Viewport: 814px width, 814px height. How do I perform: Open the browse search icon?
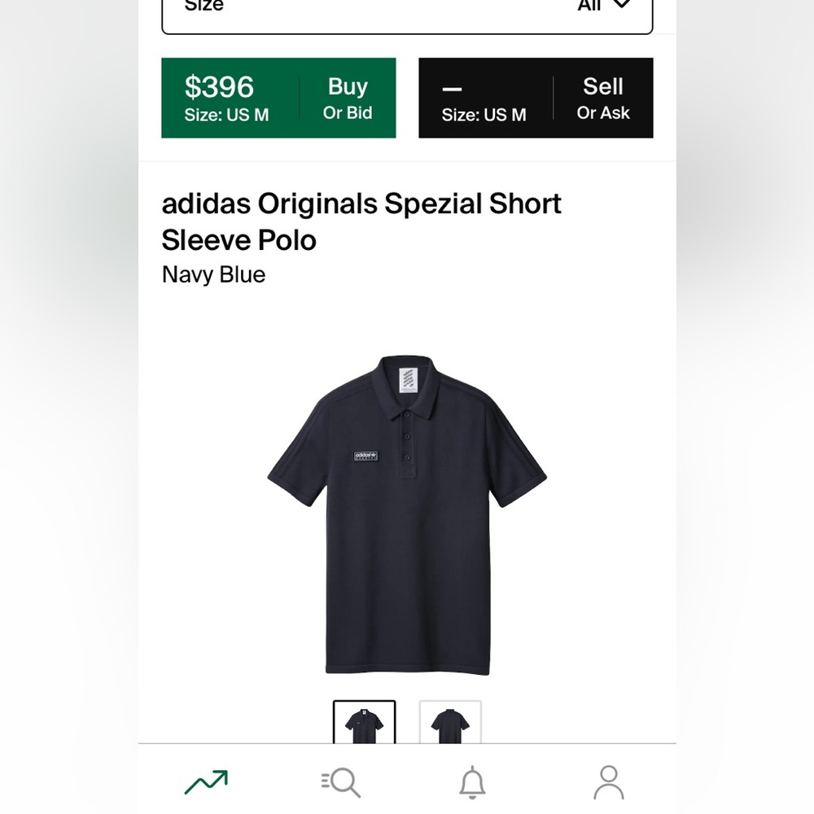(x=339, y=780)
